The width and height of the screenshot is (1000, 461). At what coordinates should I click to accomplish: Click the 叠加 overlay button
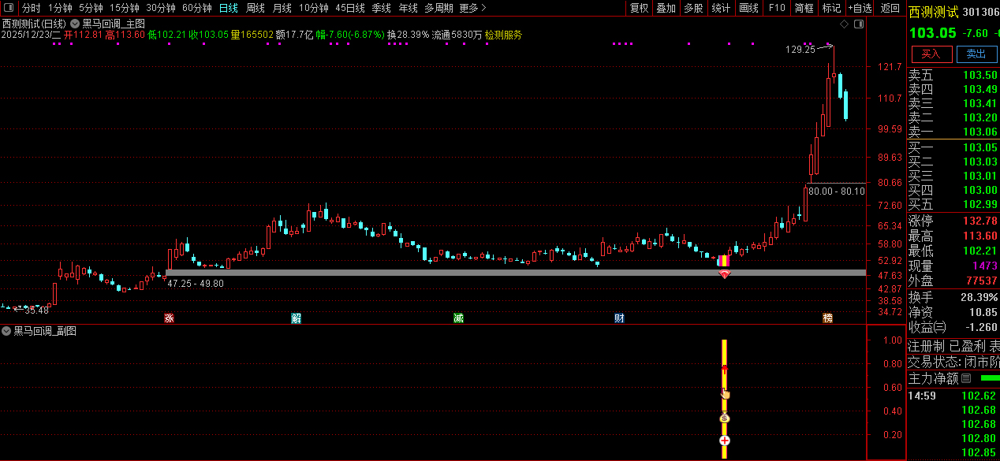pyautogui.click(x=666, y=8)
